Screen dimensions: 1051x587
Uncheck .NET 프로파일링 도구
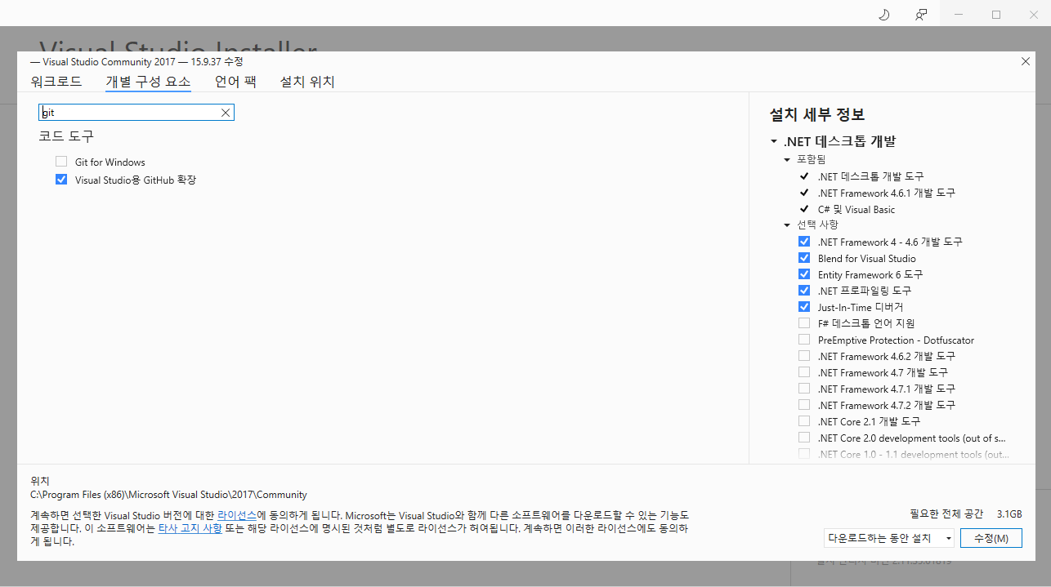pos(804,291)
